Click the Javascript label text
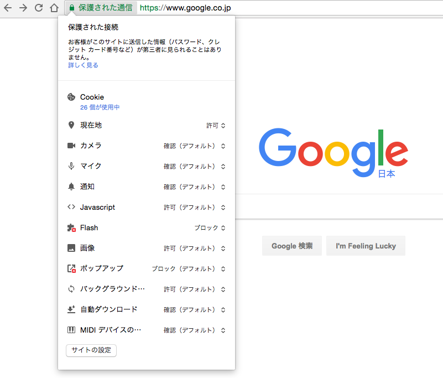This screenshot has width=443, height=378. tap(97, 207)
